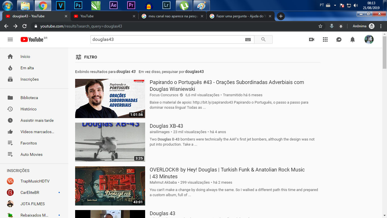Open File Explorer from taskbar
The image size is (387, 218).
[25, 5]
